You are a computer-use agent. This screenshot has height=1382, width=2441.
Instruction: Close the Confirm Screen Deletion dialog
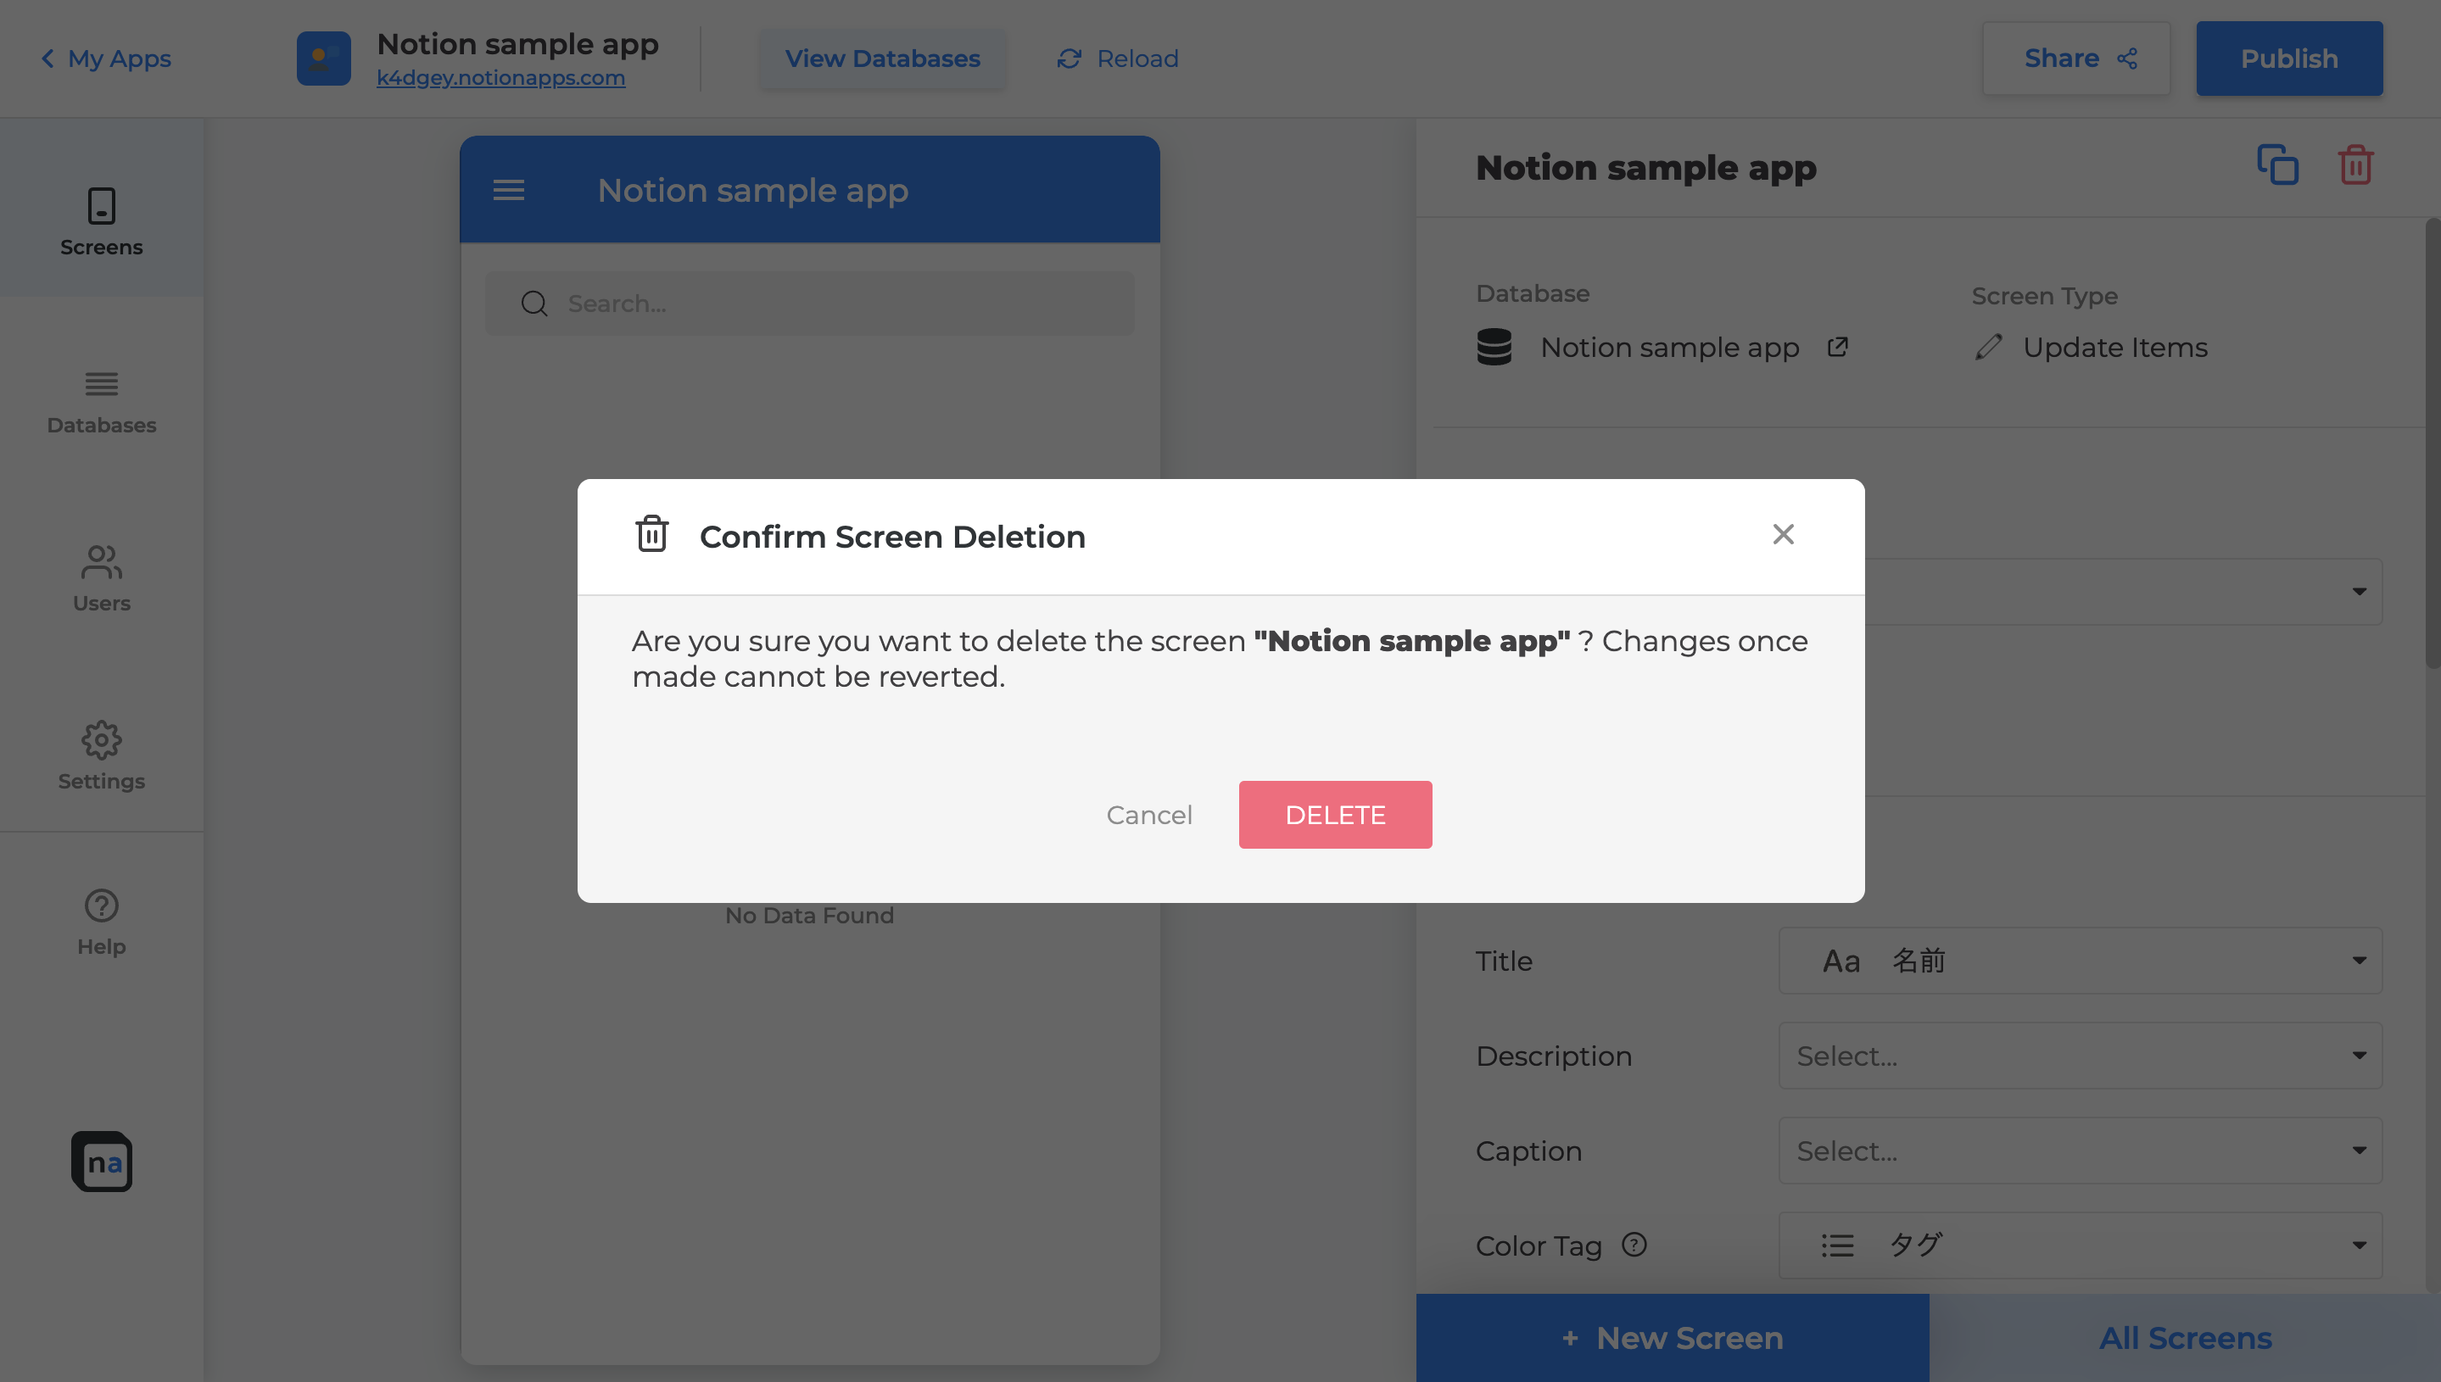coord(1783,534)
